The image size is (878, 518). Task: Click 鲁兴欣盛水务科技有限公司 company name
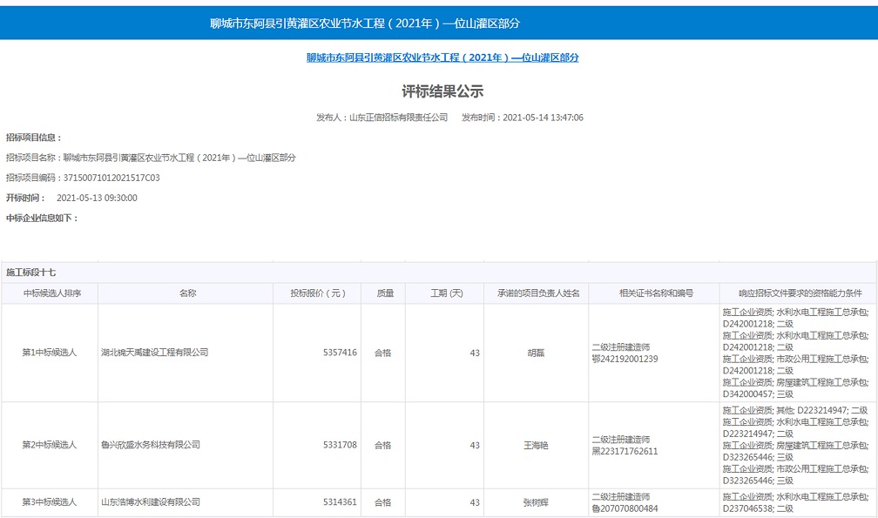click(x=151, y=445)
